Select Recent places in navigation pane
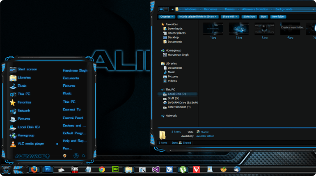 pyautogui.click(x=174, y=33)
